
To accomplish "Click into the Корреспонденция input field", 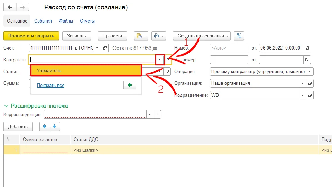I will [x=95, y=114].
